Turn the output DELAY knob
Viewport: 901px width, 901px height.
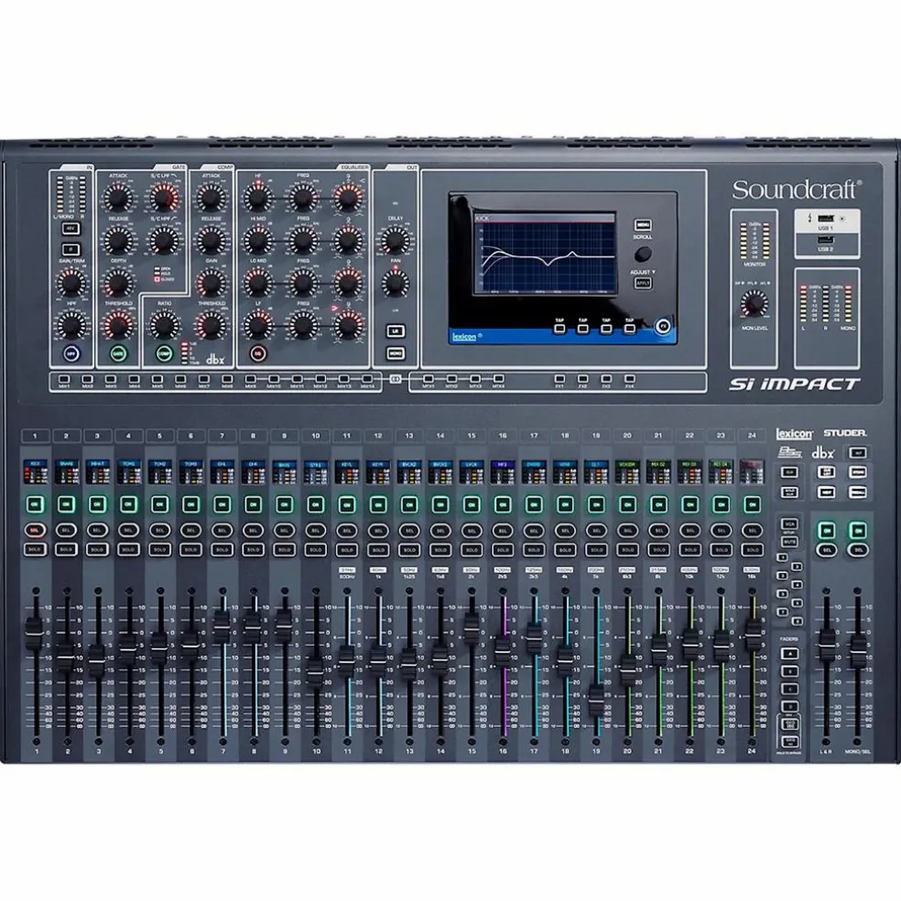(x=396, y=240)
